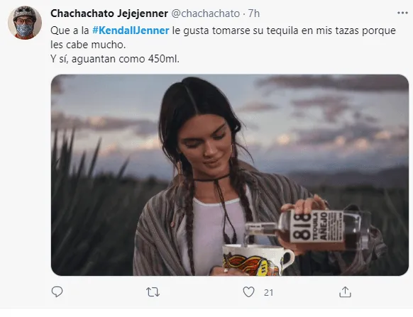Open the share tweet upload icon
Screen dimensions: 413x317
[345, 291]
